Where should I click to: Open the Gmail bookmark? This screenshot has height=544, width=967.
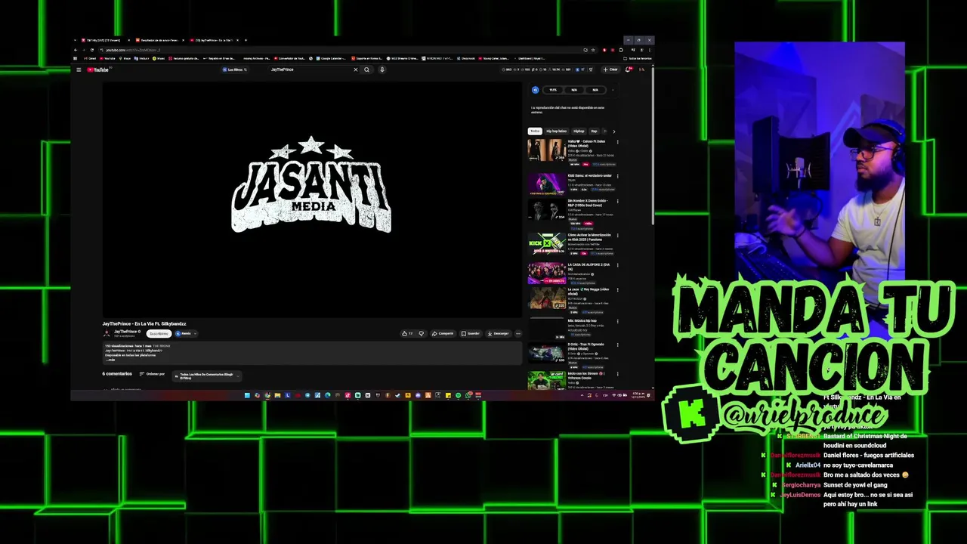click(90, 58)
